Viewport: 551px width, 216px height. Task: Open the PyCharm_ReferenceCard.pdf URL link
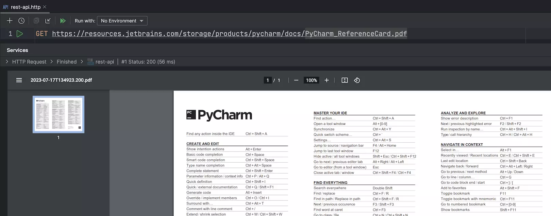229,34
